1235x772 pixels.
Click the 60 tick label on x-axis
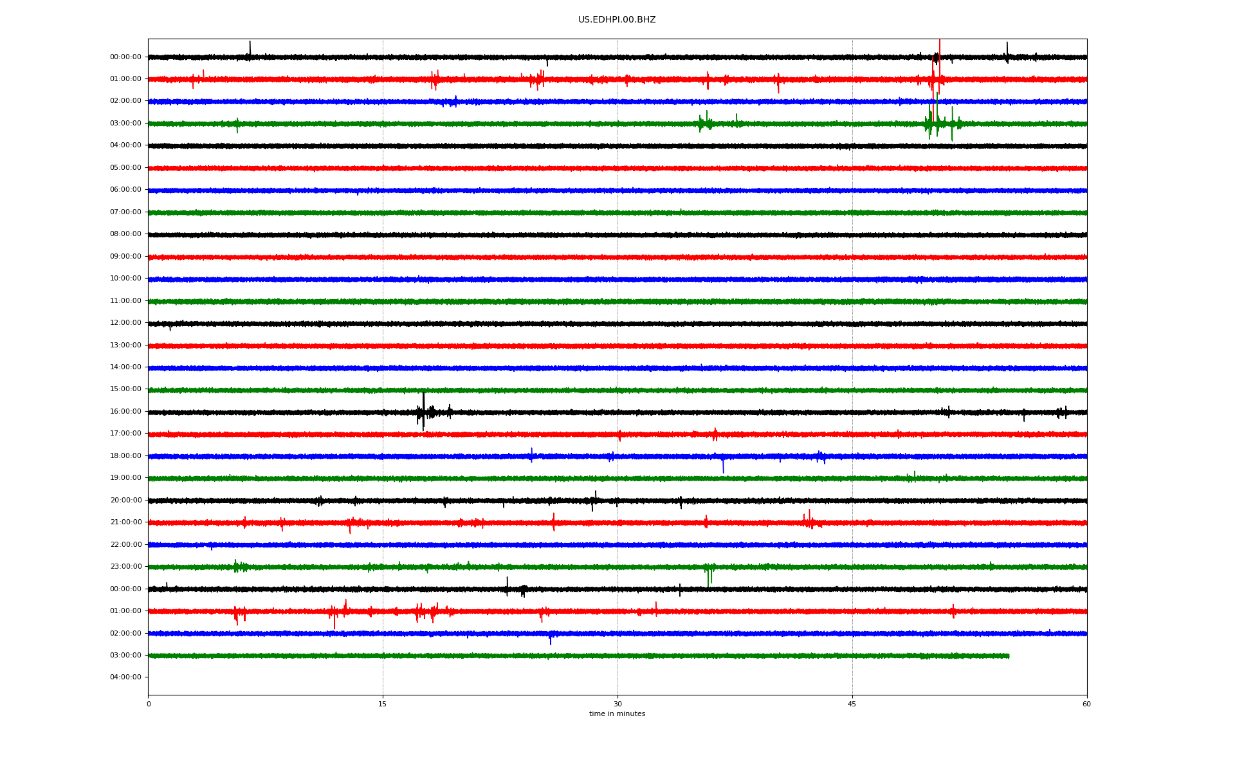pos(1086,704)
